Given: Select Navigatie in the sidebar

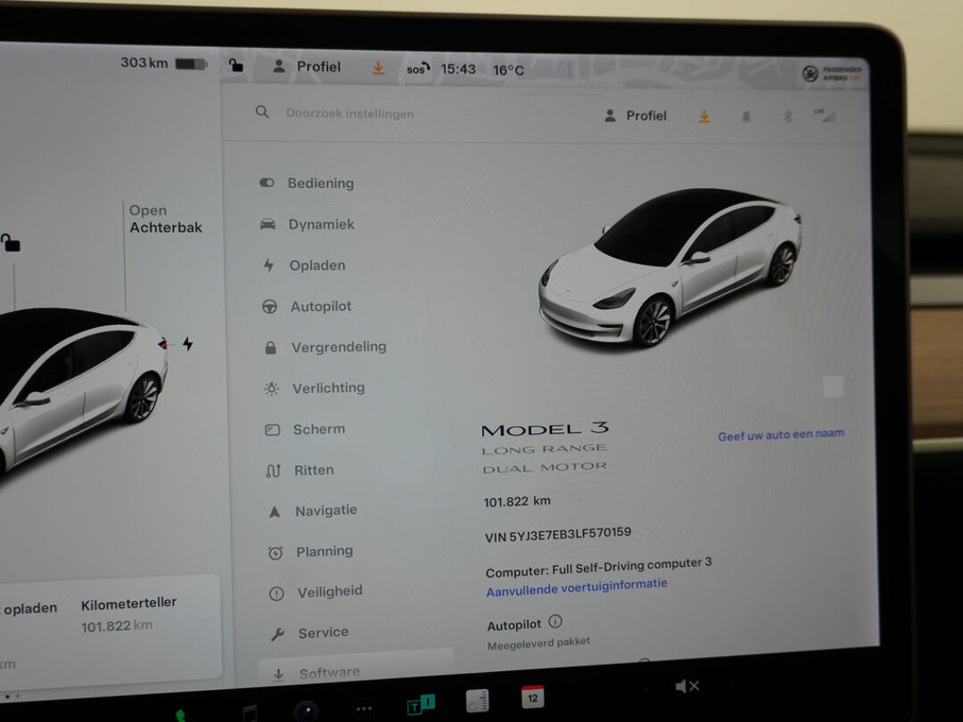Looking at the screenshot, I should pyautogui.click(x=313, y=511).
